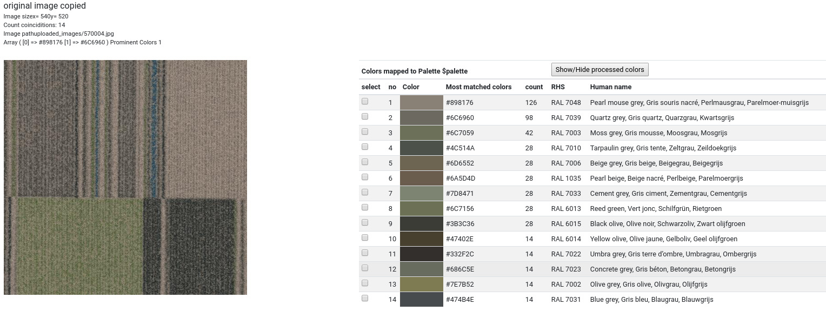The height and width of the screenshot is (324, 826).
Task: Select the checkbox next to Quartz grey
Action: click(x=365, y=116)
